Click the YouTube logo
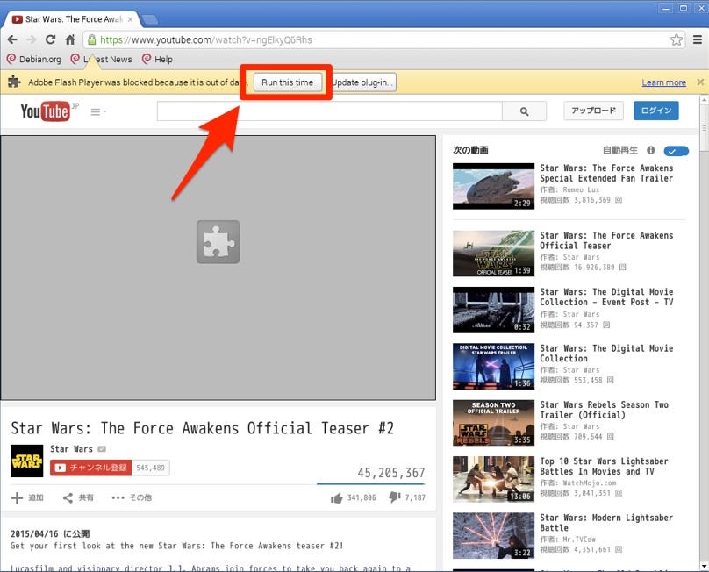 coord(46,111)
